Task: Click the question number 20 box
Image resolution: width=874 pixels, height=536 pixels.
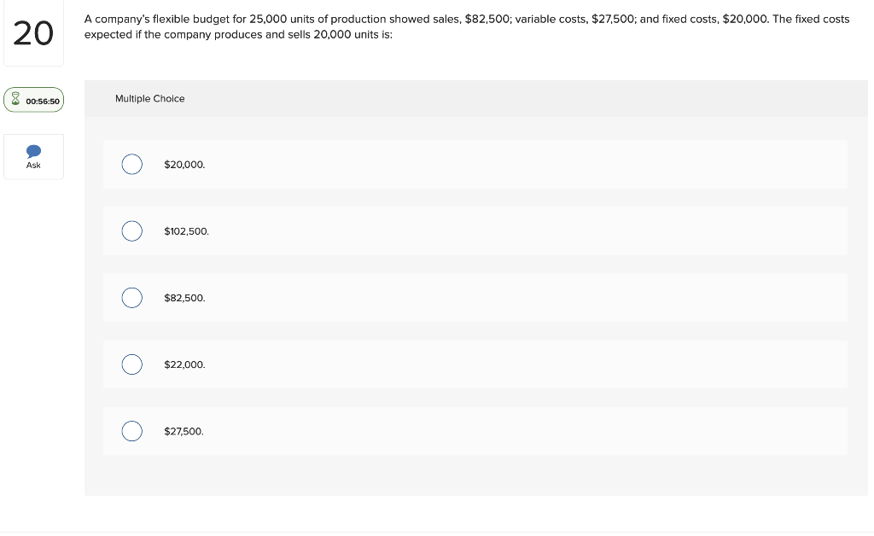Action: click(33, 33)
